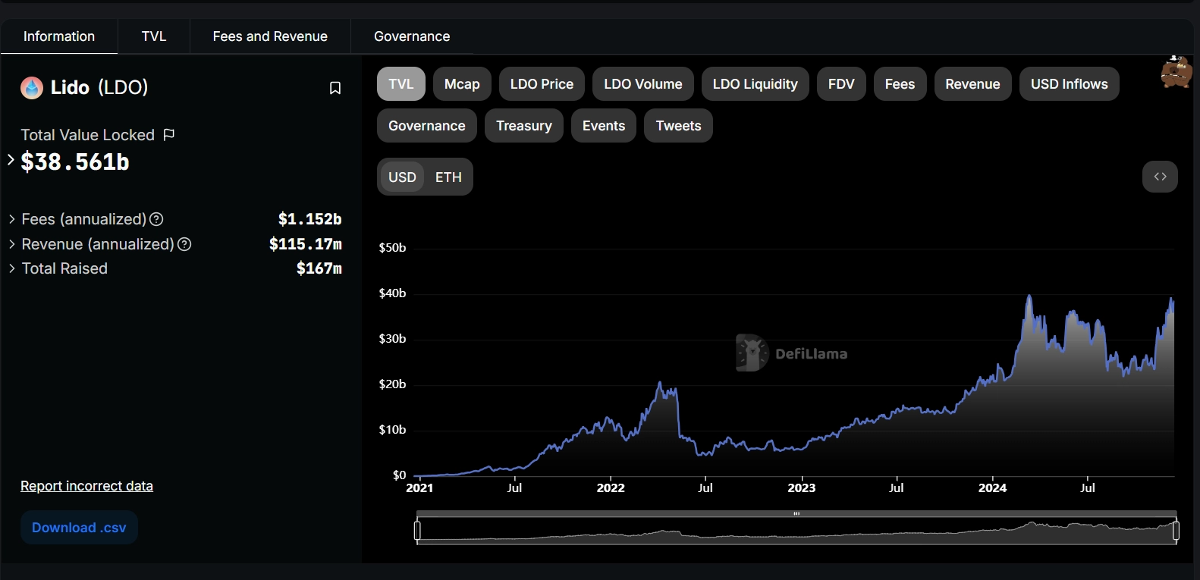Enable the Fees chart metric
The width and height of the screenshot is (1200, 580).
click(900, 84)
